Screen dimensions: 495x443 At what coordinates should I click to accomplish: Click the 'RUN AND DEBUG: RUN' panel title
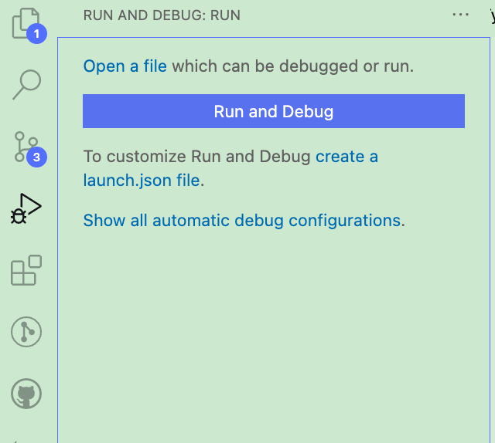(162, 15)
